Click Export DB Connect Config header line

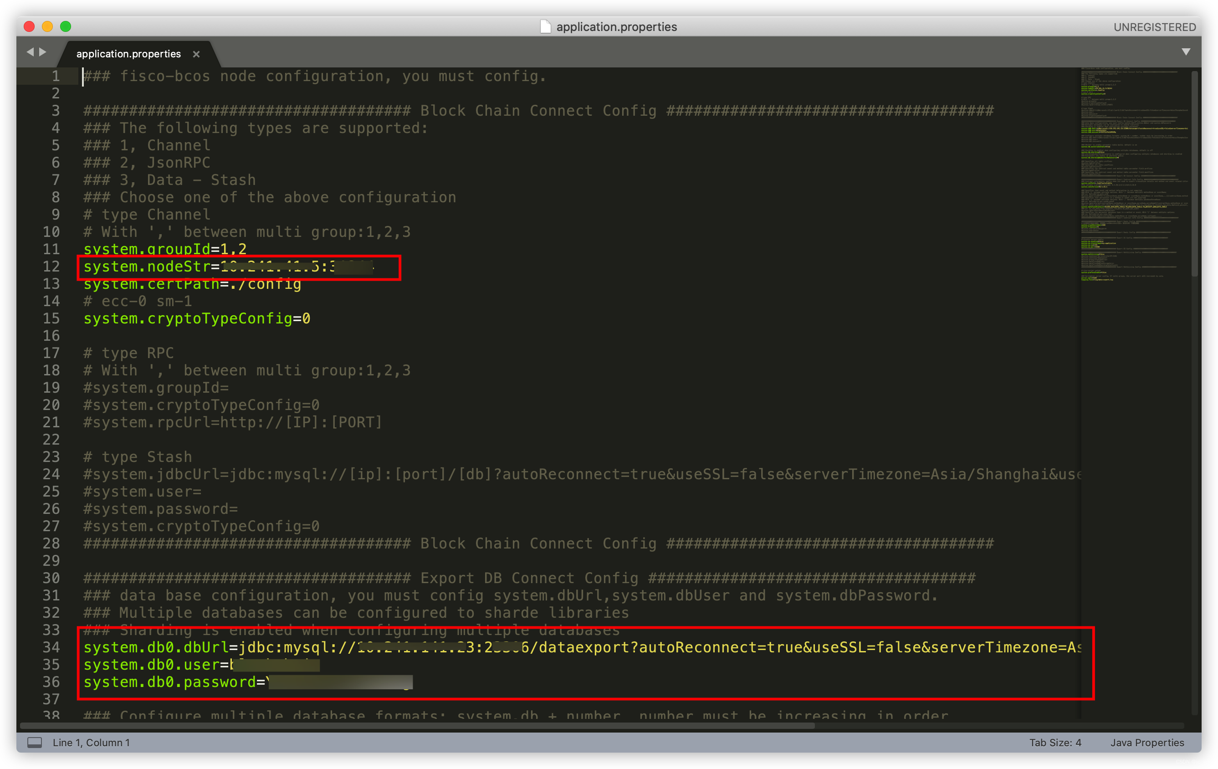click(x=529, y=578)
